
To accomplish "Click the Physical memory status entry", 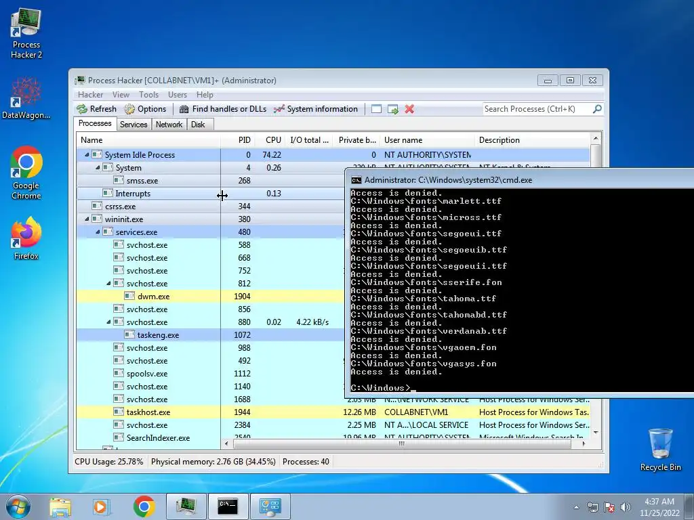I will pyautogui.click(x=213, y=462).
